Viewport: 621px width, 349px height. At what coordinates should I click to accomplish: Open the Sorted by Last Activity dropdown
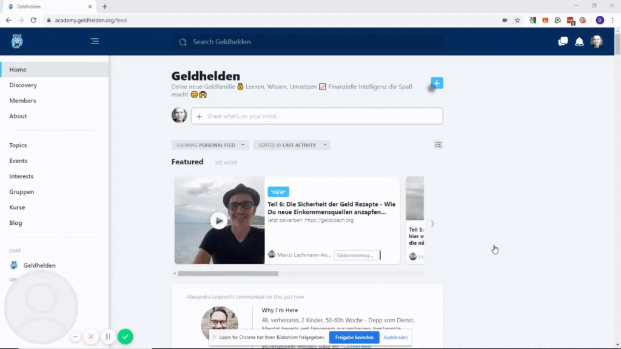coord(292,145)
